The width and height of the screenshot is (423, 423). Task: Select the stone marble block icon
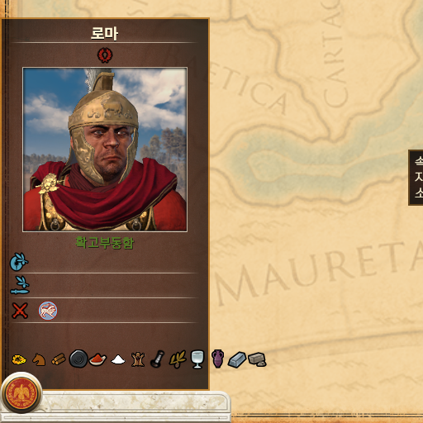(x=257, y=359)
